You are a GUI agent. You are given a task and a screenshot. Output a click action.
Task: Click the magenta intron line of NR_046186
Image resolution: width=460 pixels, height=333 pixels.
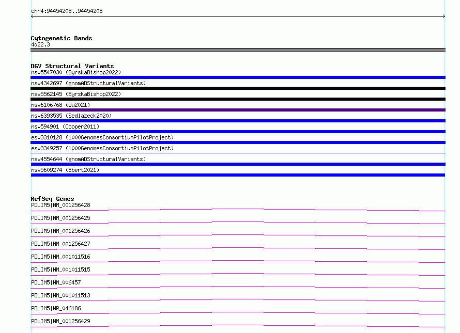pyautogui.click(x=238, y=313)
